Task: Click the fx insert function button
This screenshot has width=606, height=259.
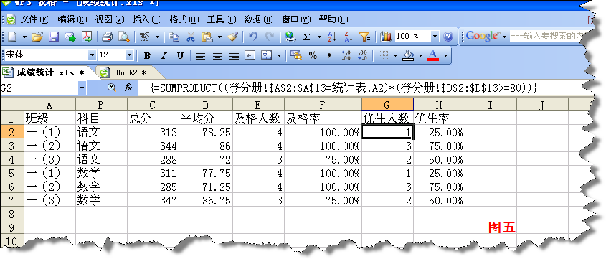Action: pos(128,88)
